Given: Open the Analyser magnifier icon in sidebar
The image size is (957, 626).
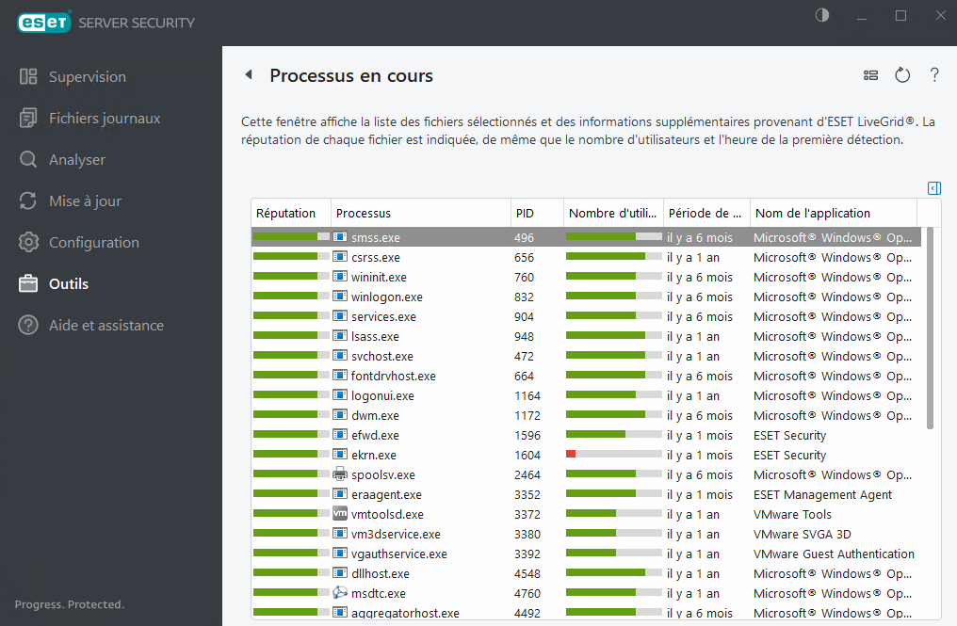Looking at the screenshot, I should pos(27,159).
